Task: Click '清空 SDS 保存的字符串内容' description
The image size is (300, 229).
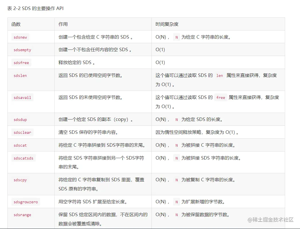Action: 88,132
